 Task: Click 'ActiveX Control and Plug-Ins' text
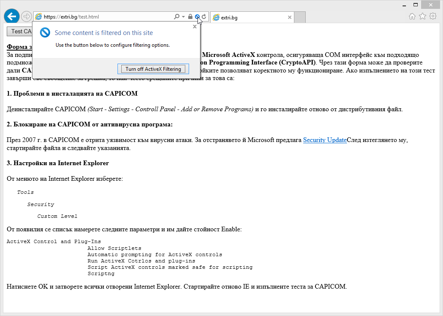[x=53, y=241]
